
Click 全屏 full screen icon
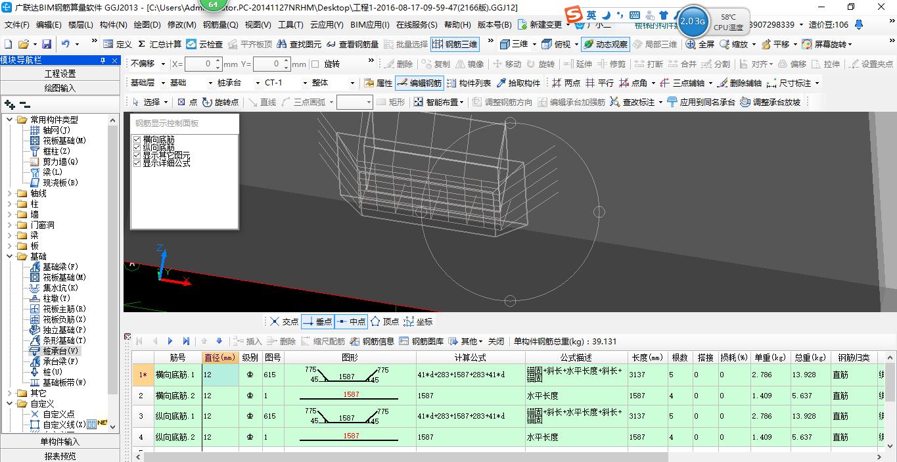pyautogui.click(x=701, y=44)
